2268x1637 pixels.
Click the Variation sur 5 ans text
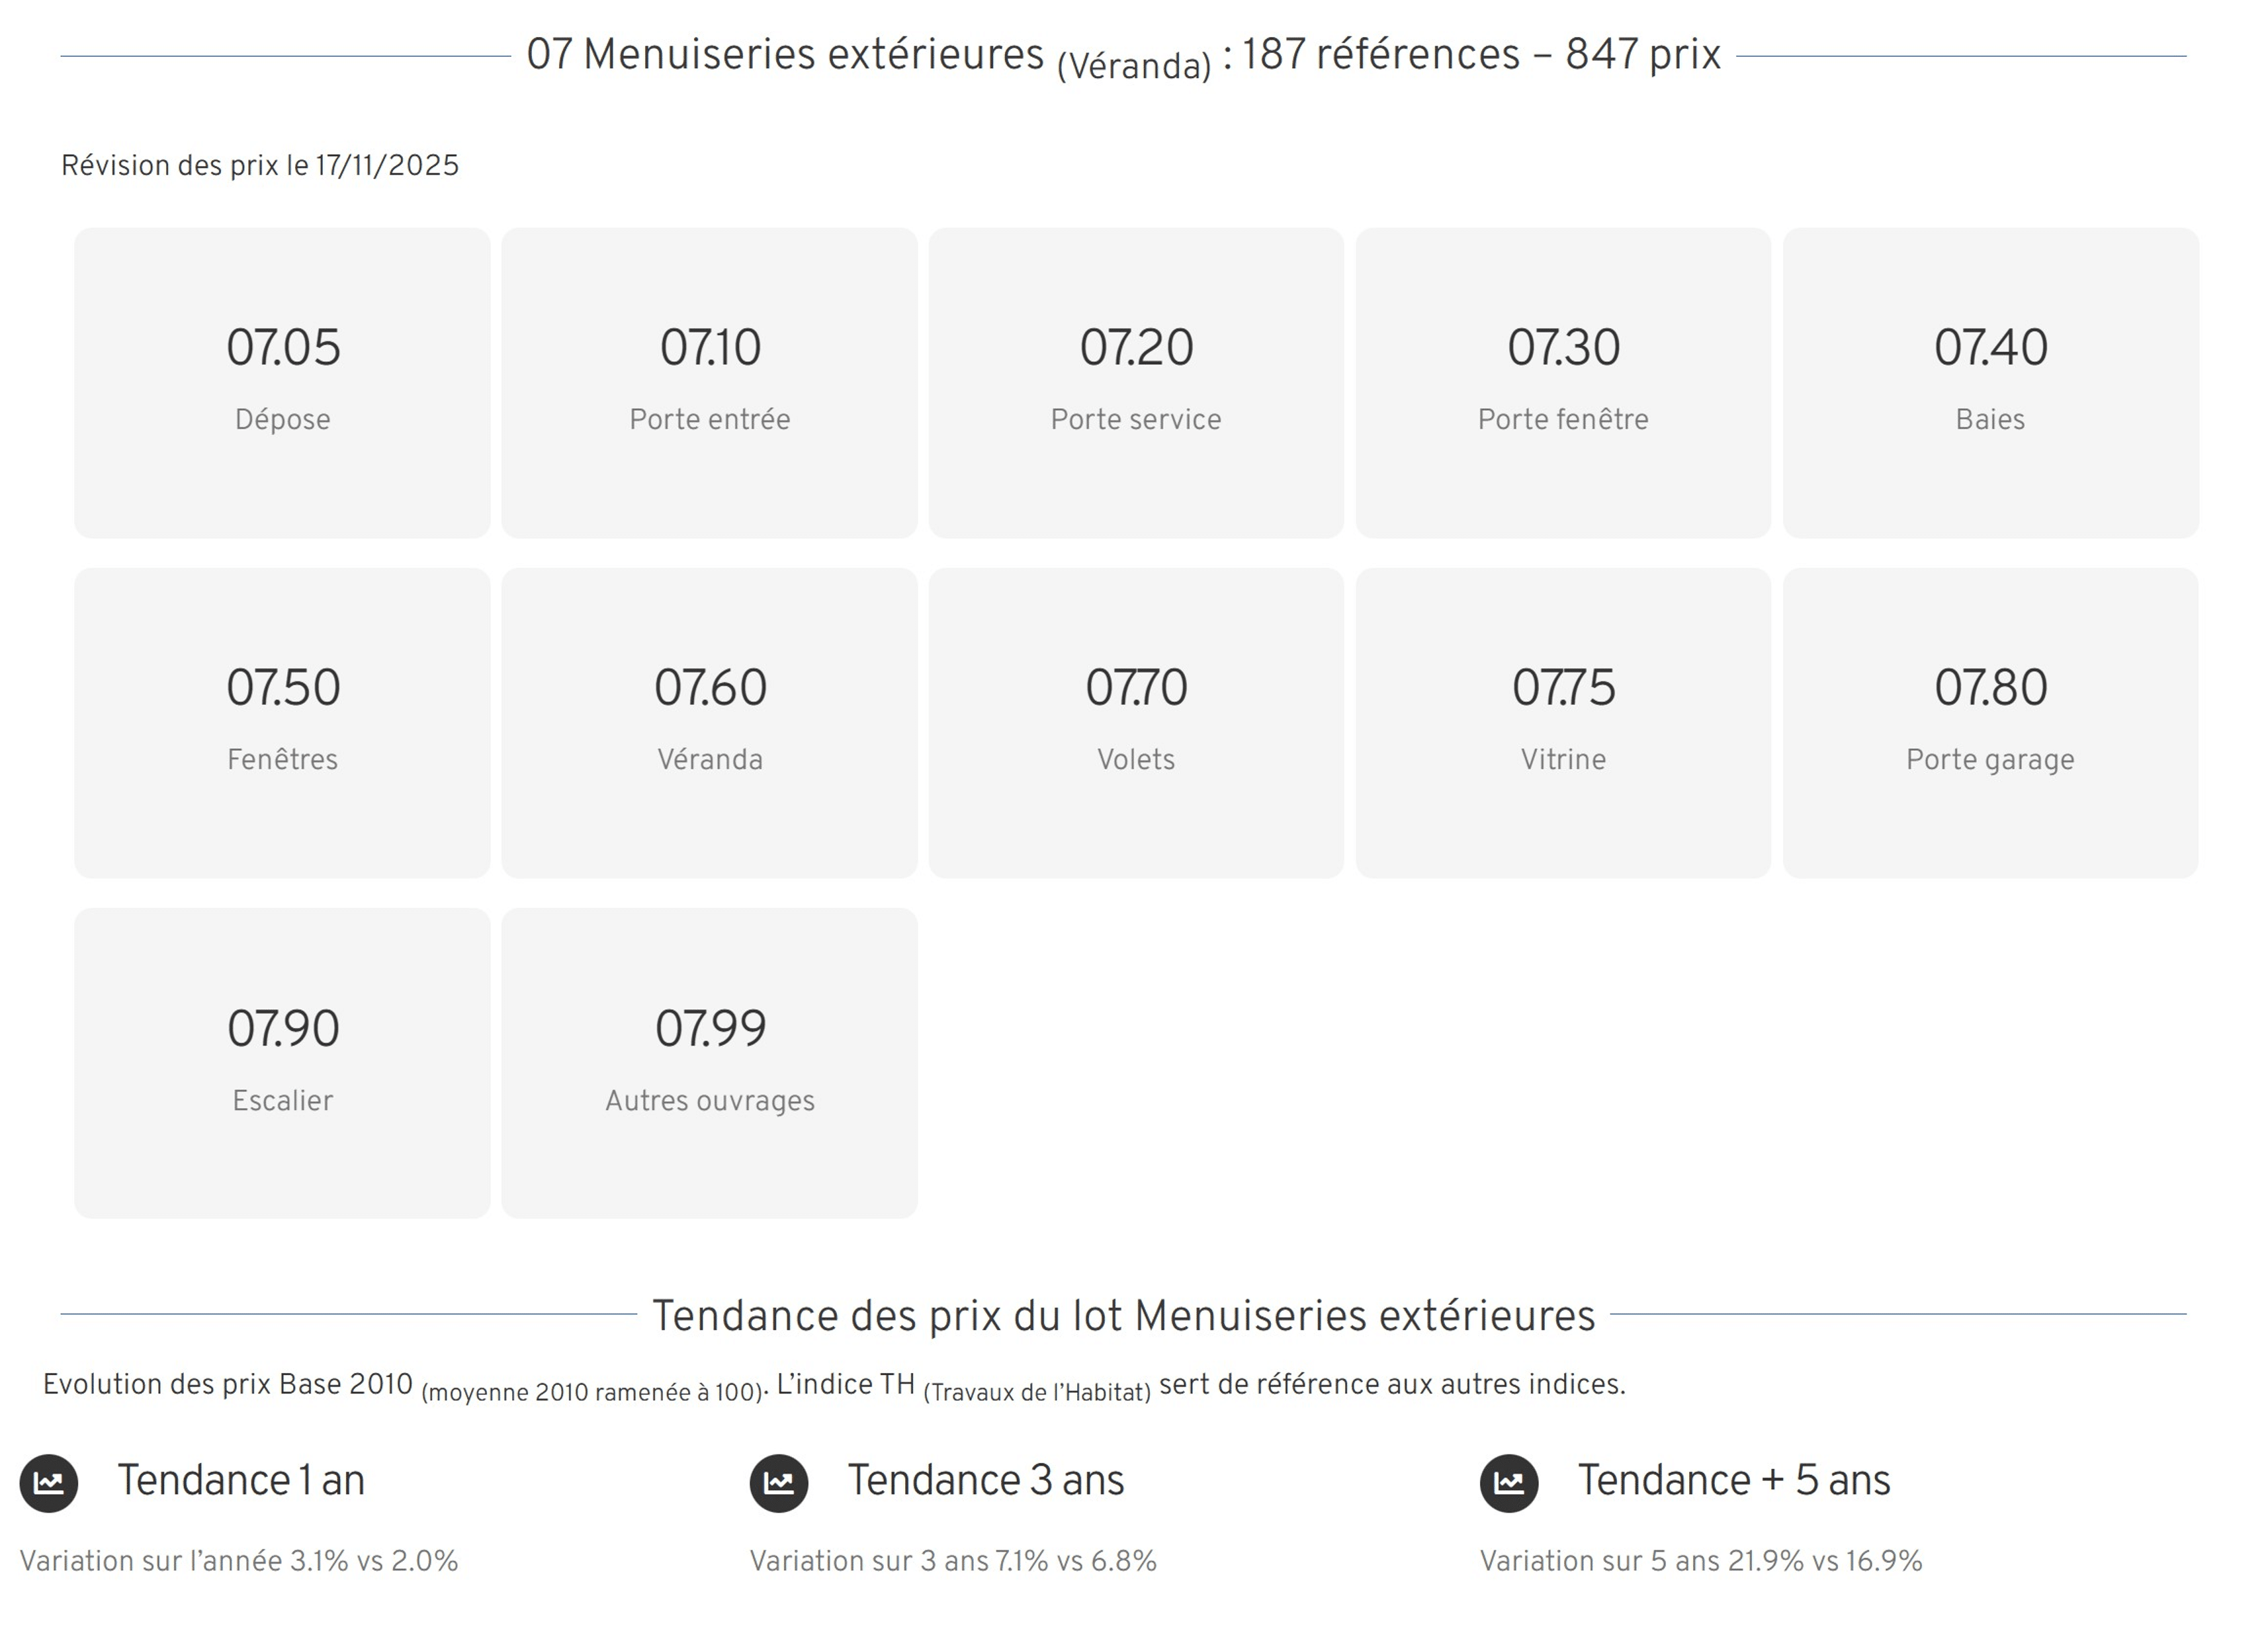tap(1700, 1561)
